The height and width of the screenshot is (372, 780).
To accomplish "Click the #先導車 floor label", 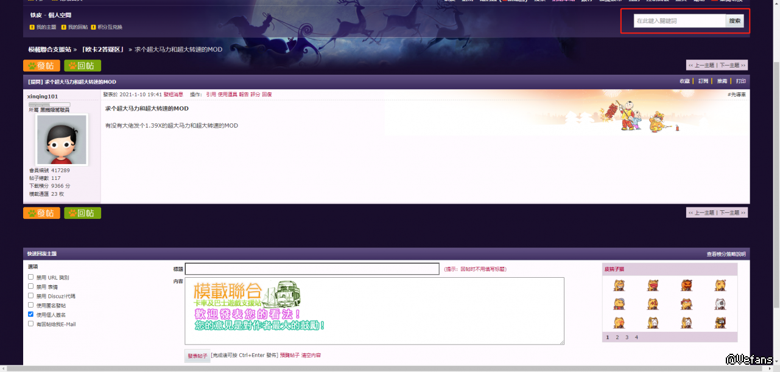I will [x=737, y=95].
